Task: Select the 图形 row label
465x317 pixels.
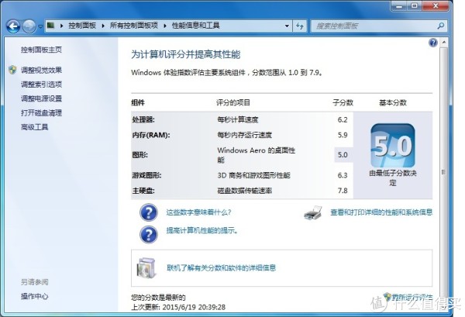Action: pos(140,155)
